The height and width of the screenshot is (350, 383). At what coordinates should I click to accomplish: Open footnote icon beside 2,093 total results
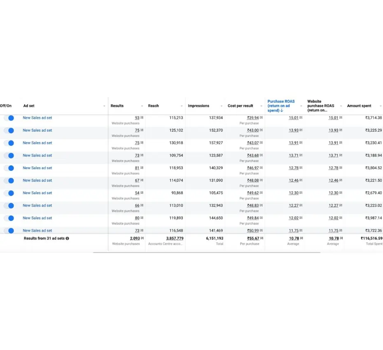142,238
